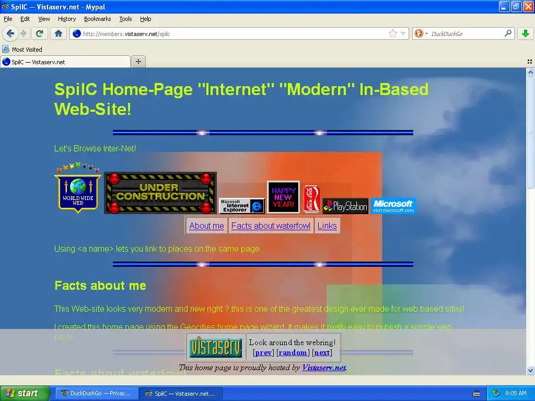Expand the URL history dropdown arrow
535x401 pixels.
[x=403, y=33]
